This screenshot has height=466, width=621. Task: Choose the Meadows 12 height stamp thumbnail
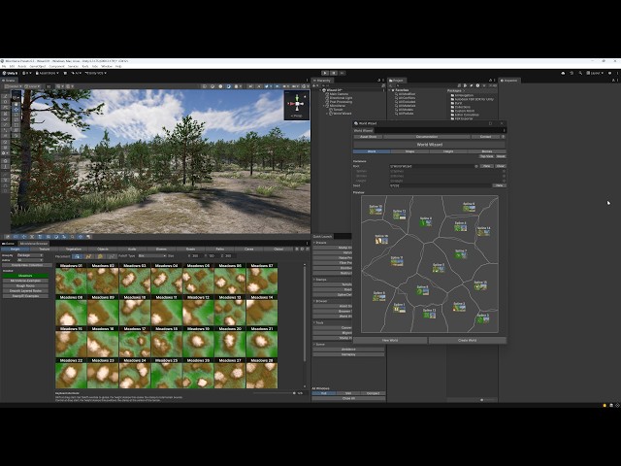[198, 311]
